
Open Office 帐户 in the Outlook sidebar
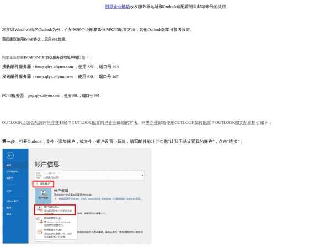[x=12, y=201]
